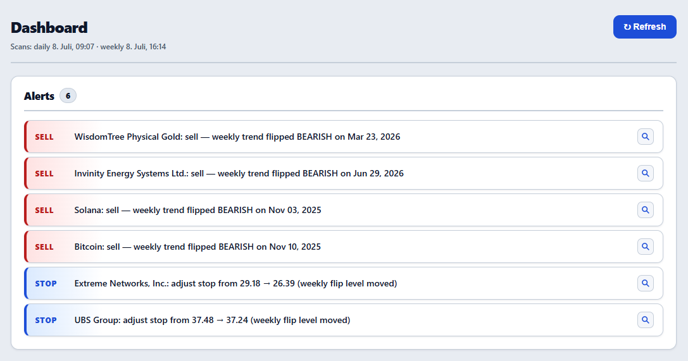
Task: Inspect the Bitcoin sell alert via magnifier
Action: pyautogui.click(x=646, y=247)
